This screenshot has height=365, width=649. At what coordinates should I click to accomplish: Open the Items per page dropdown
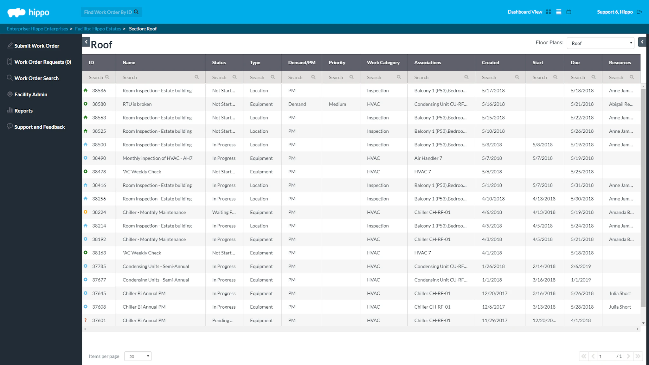tap(138, 356)
